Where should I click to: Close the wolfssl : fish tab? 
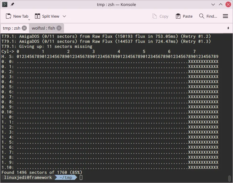click(59, 28)
